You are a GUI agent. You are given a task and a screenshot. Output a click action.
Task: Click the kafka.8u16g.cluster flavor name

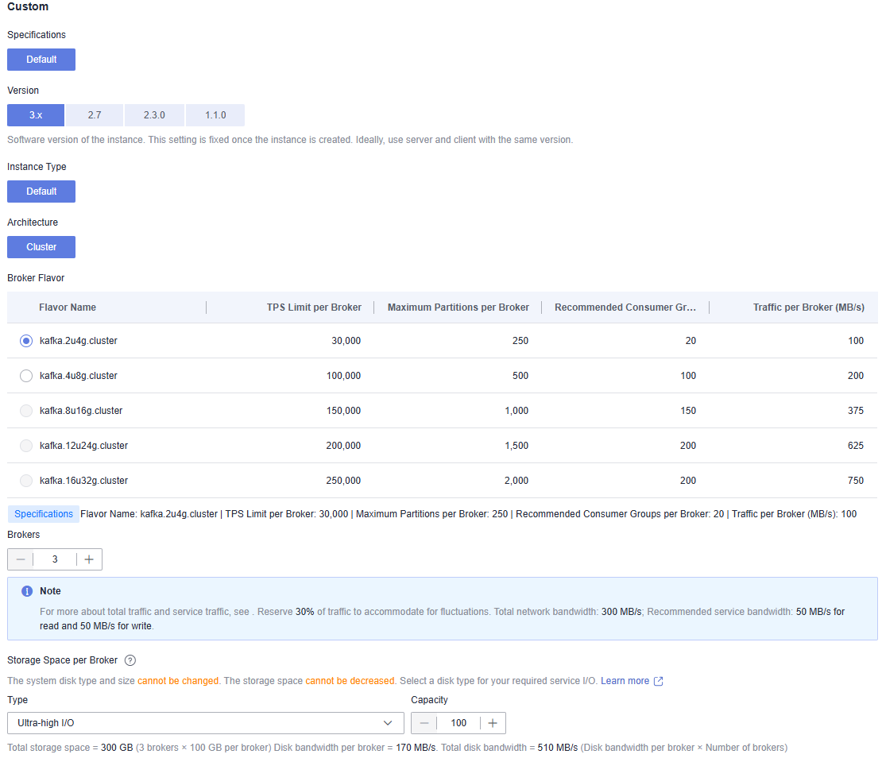coord(81,411)
